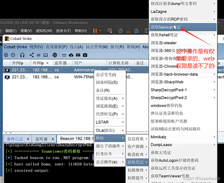Click the Administrator beacon session icon
Image resolution: width=224 pixels, height=183 pixels.
point(7,70)
